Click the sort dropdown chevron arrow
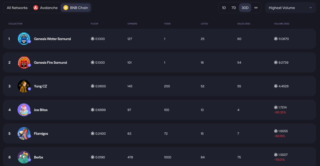320x166 pixels. pos(310,8)
